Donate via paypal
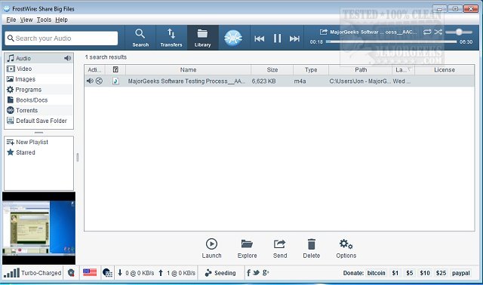 tap(461, 273)
